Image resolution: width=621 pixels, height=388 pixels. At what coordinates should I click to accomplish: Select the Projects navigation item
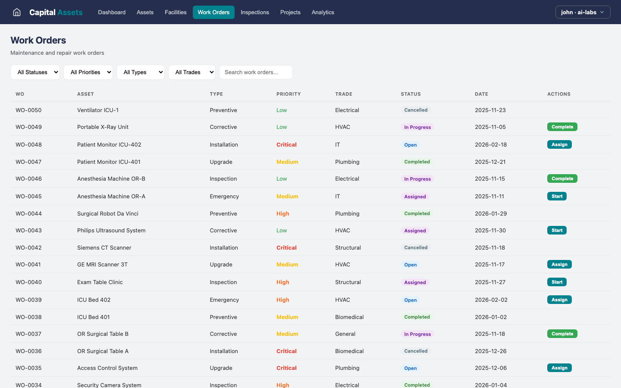click(x=290, y=12)
